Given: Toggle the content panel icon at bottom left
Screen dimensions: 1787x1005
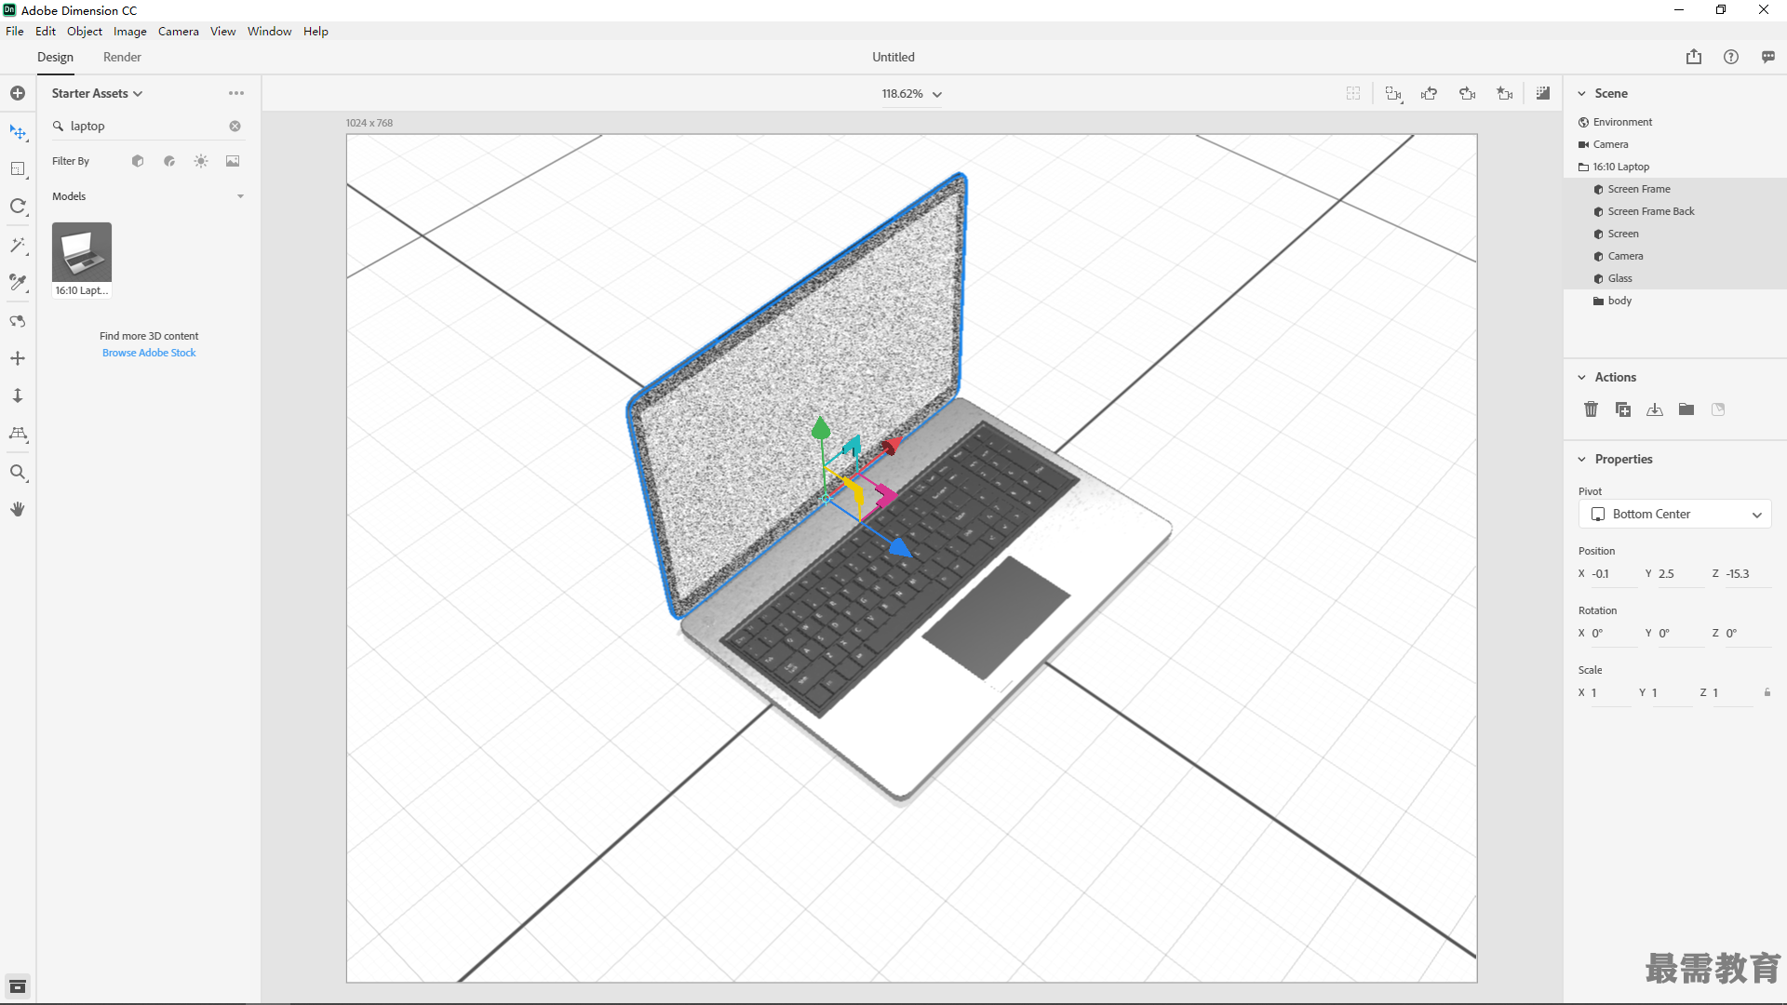Looking at the screenshot, I should pyautogui.click(x=18, y=986).
